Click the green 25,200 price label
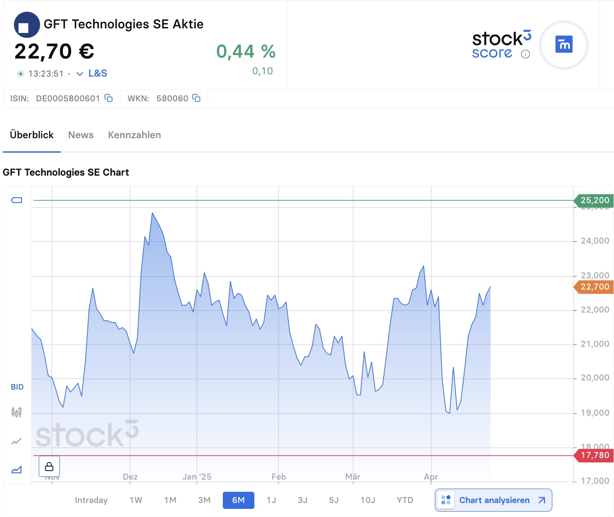614x517 pixels. 594,200
